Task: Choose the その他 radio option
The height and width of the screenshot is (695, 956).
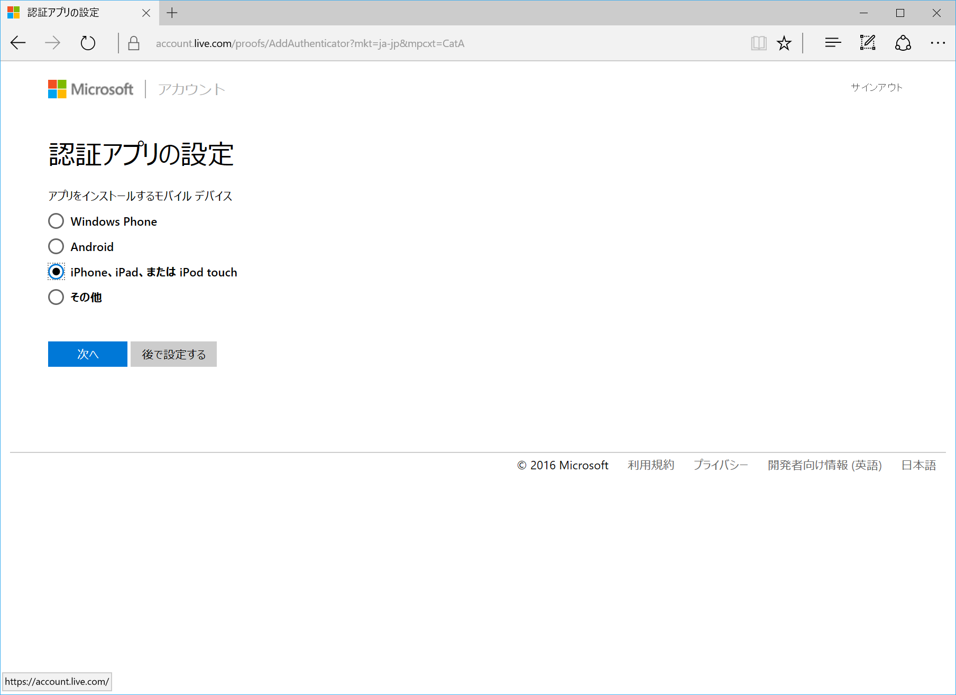Action: pos(56,297)
